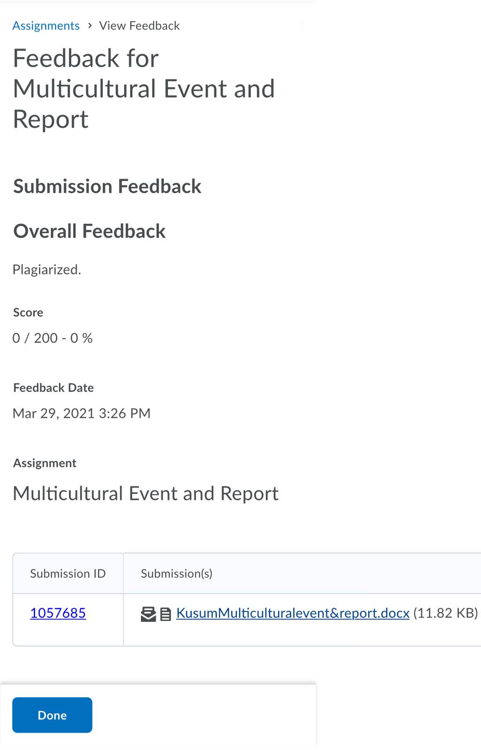Click the Submission ID column header
Screen dimensions: 481x750
(x=68, y=574)
